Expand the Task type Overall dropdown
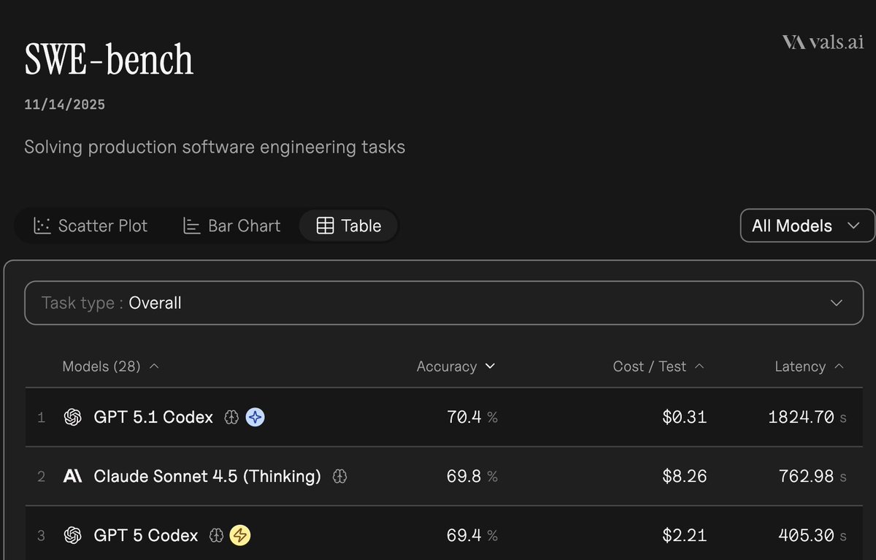 [x=444, y=302]
